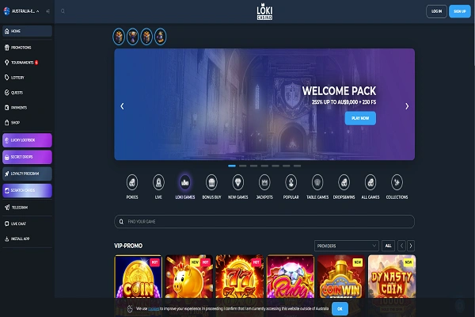Open the Coin Win Express game thumbnail
The image size is (475, 317).
(x=341, y=277)
